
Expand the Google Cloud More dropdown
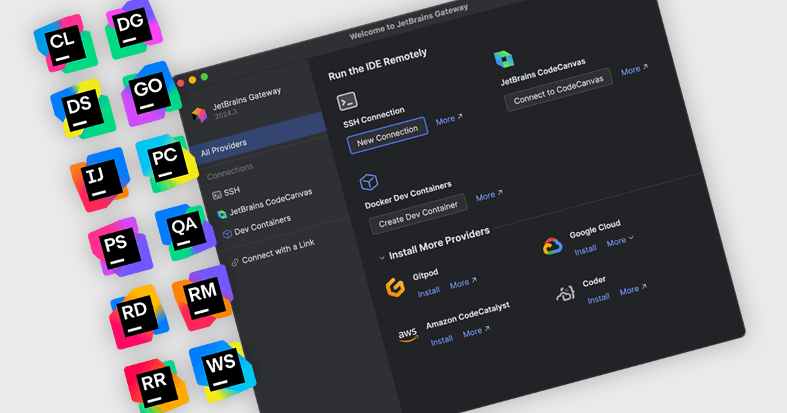620,241
